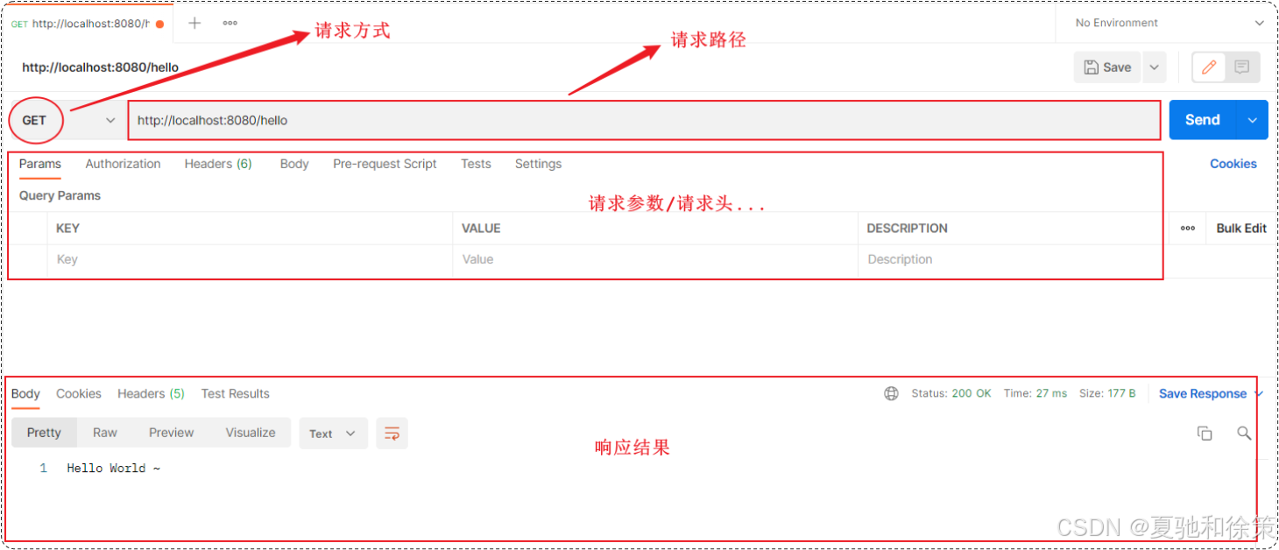This screenshot has width=1279, height=550.
Task: Open the comments icon next to the pencil
Action: (x=1241, y=67)
